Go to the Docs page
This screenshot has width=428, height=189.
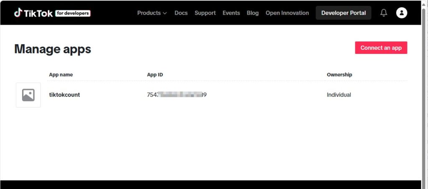point(181,13)
